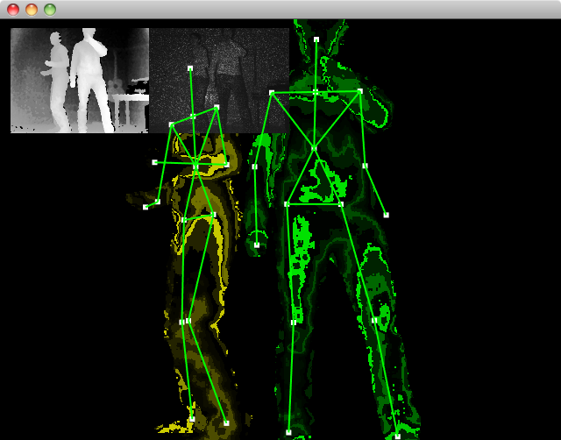Screen dimensions: 561x440
Task: Select the green figure's neck joint marker
Action: pos(316,91)
